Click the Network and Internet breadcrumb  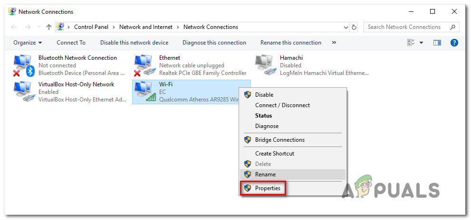point(145,27)
